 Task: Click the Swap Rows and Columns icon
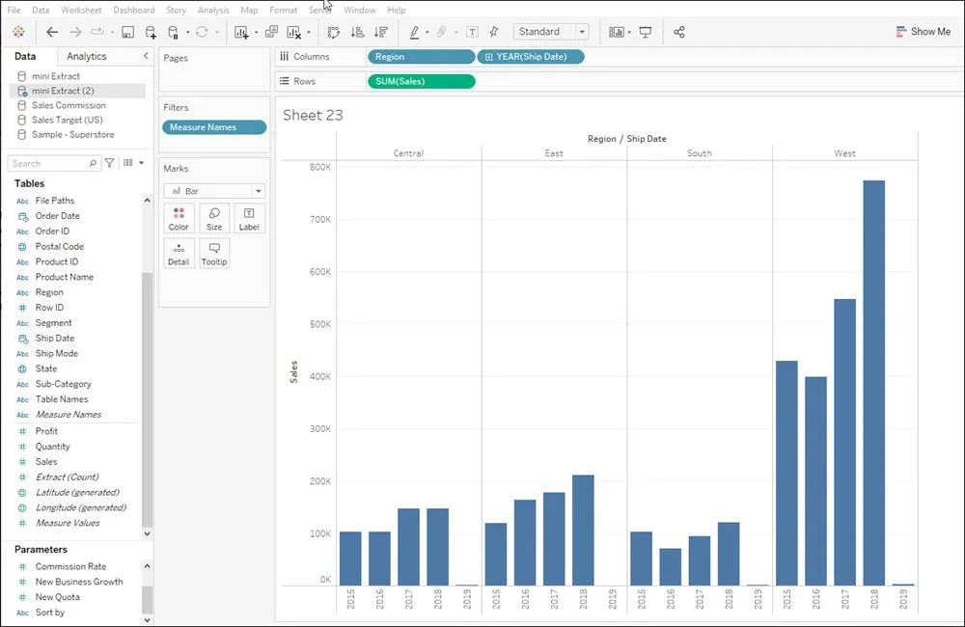click(333, 32)
